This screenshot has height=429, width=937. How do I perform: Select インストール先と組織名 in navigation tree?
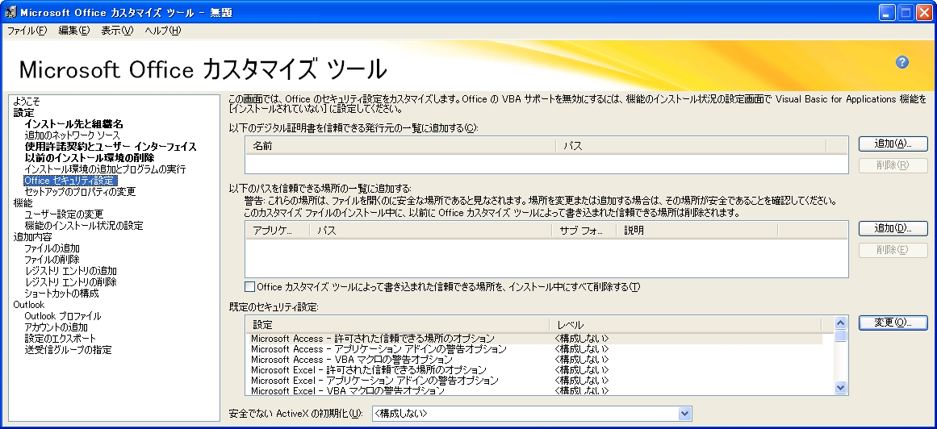73,124
